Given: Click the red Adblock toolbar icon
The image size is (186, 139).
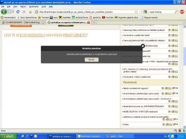Looking at the screenshot, I should coord(182,12).
